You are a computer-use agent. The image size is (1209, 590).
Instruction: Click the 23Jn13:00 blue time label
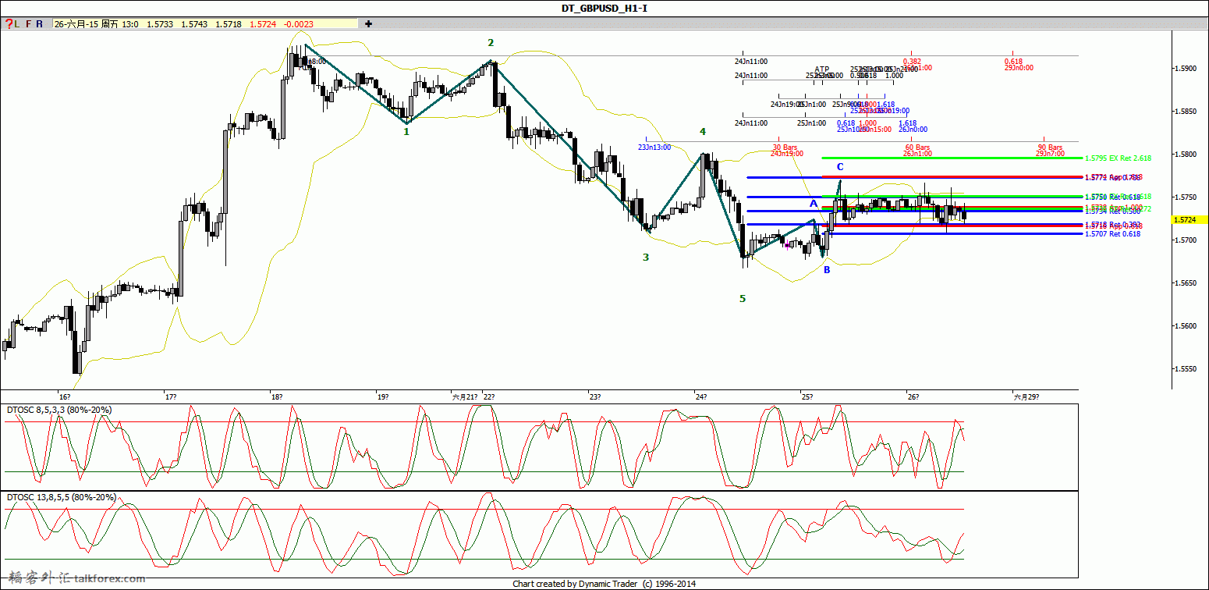(654, 147)
